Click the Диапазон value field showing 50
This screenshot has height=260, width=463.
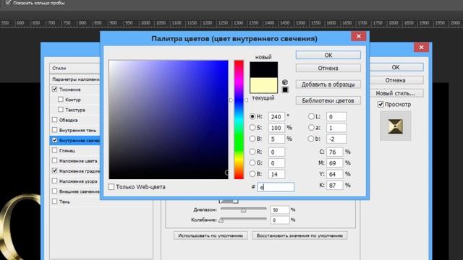[x=280, y=210]
